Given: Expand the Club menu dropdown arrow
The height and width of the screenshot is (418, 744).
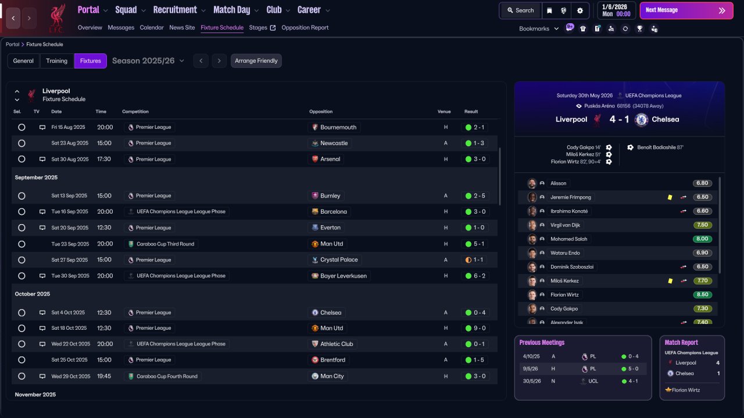Looking at the screenshot, I should [x=288, y=10].
